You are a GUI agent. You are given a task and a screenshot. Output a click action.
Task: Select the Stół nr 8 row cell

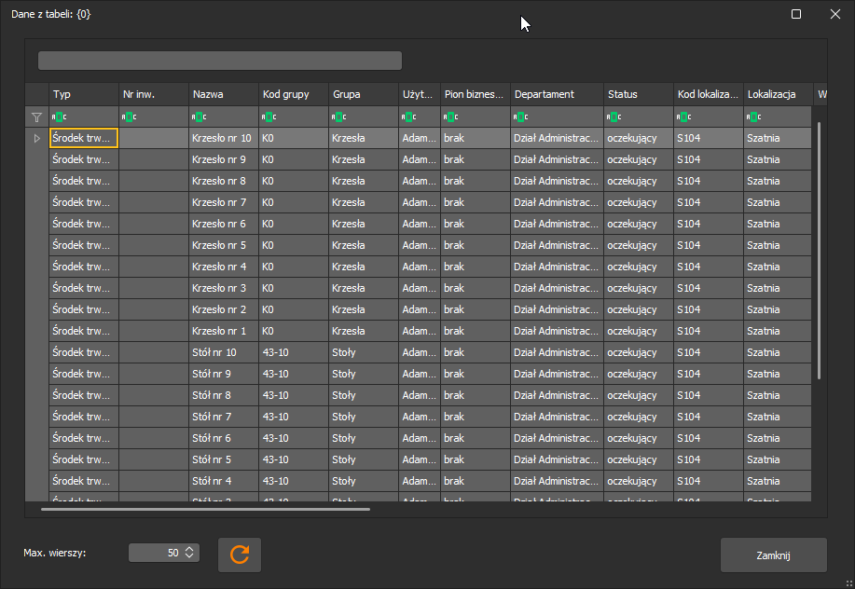click(x=224, y=395)
